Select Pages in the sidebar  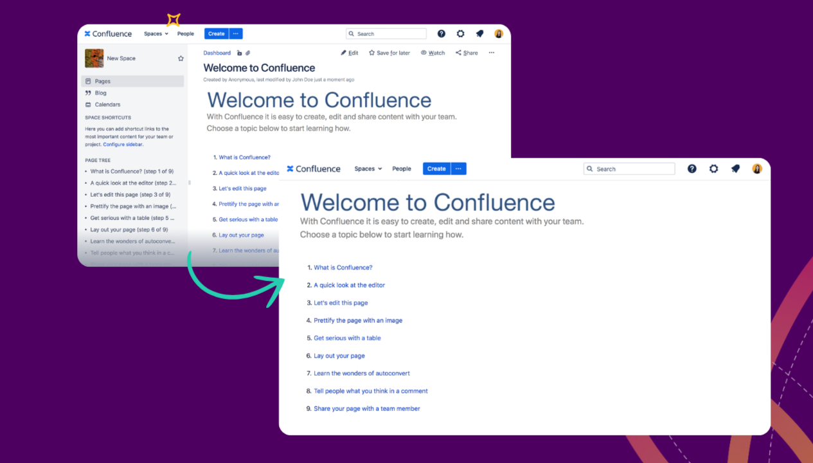pos(132,81)
